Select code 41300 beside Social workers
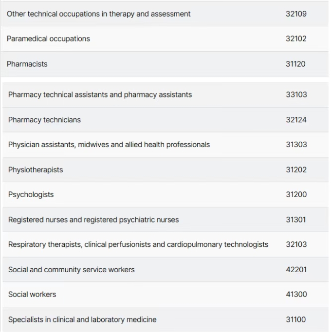This screenshot has width=331, height=335. pyautogui.click(x=296, y=295)
